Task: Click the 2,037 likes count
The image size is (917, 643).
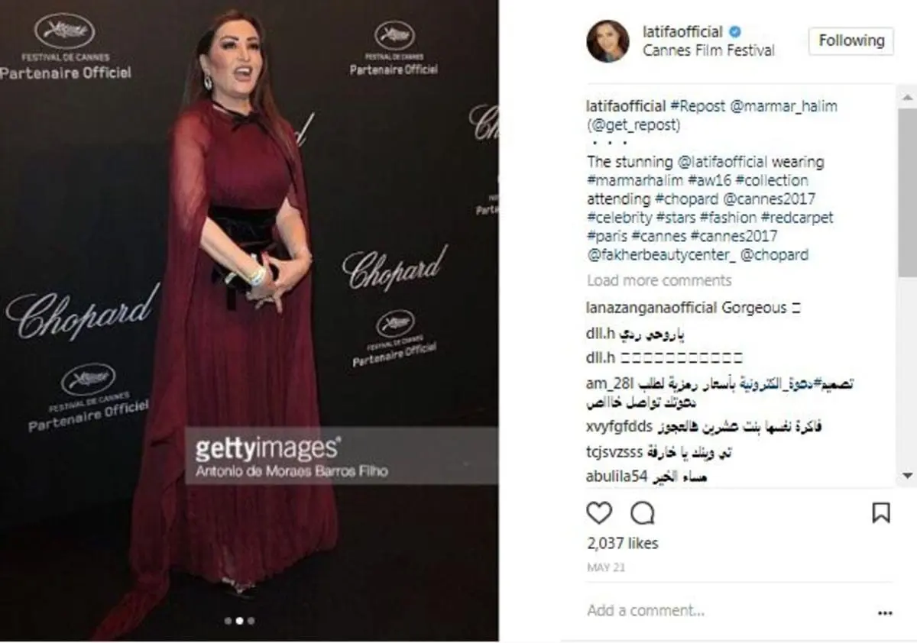Action: coord(622,544)
